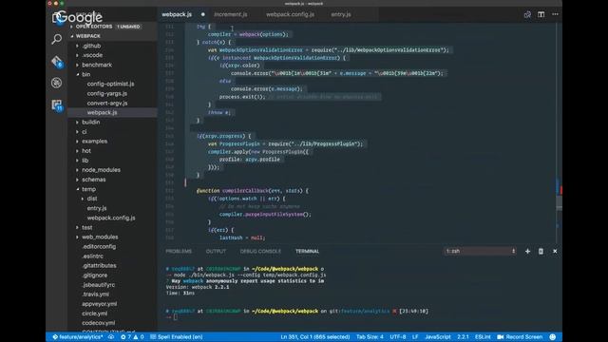The height and width of the screenshot is (342, 608).
Task: Open the terminal selector dropdown '1: zsh'
Action: pos(480,251)
